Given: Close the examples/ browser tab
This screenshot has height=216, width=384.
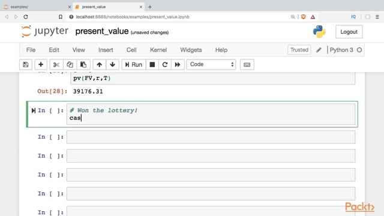Looking at the screenshot, I should pyautogui.click(x=70, y=7).
